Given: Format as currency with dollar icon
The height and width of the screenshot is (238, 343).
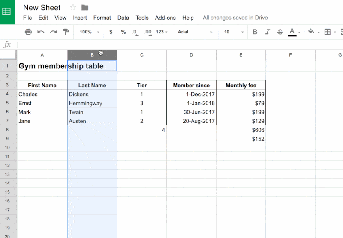Looking at the screenshot, I should [111, 32].
